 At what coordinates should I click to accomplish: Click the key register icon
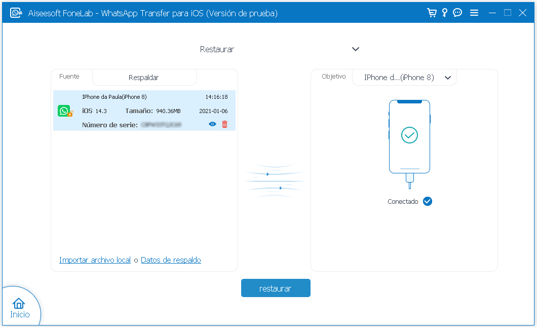click(x=444, y=13)
